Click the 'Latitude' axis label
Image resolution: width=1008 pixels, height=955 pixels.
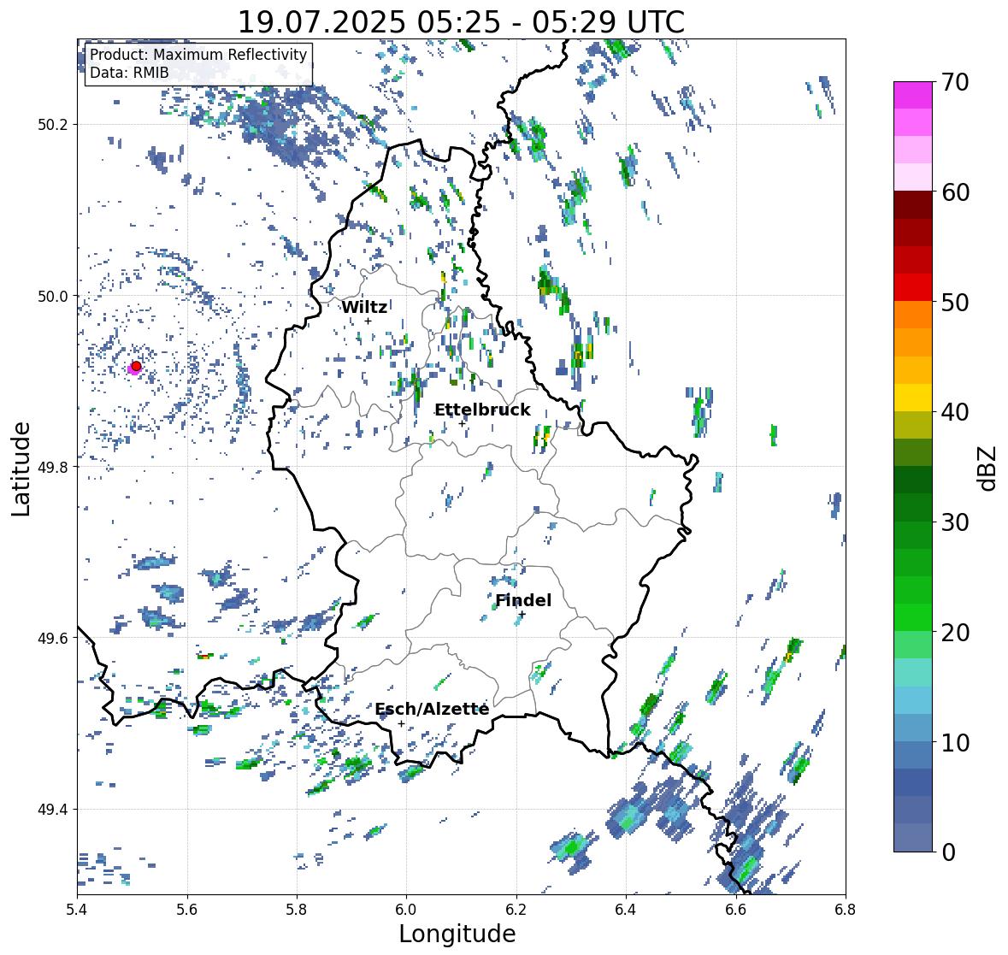coord(21,469)
